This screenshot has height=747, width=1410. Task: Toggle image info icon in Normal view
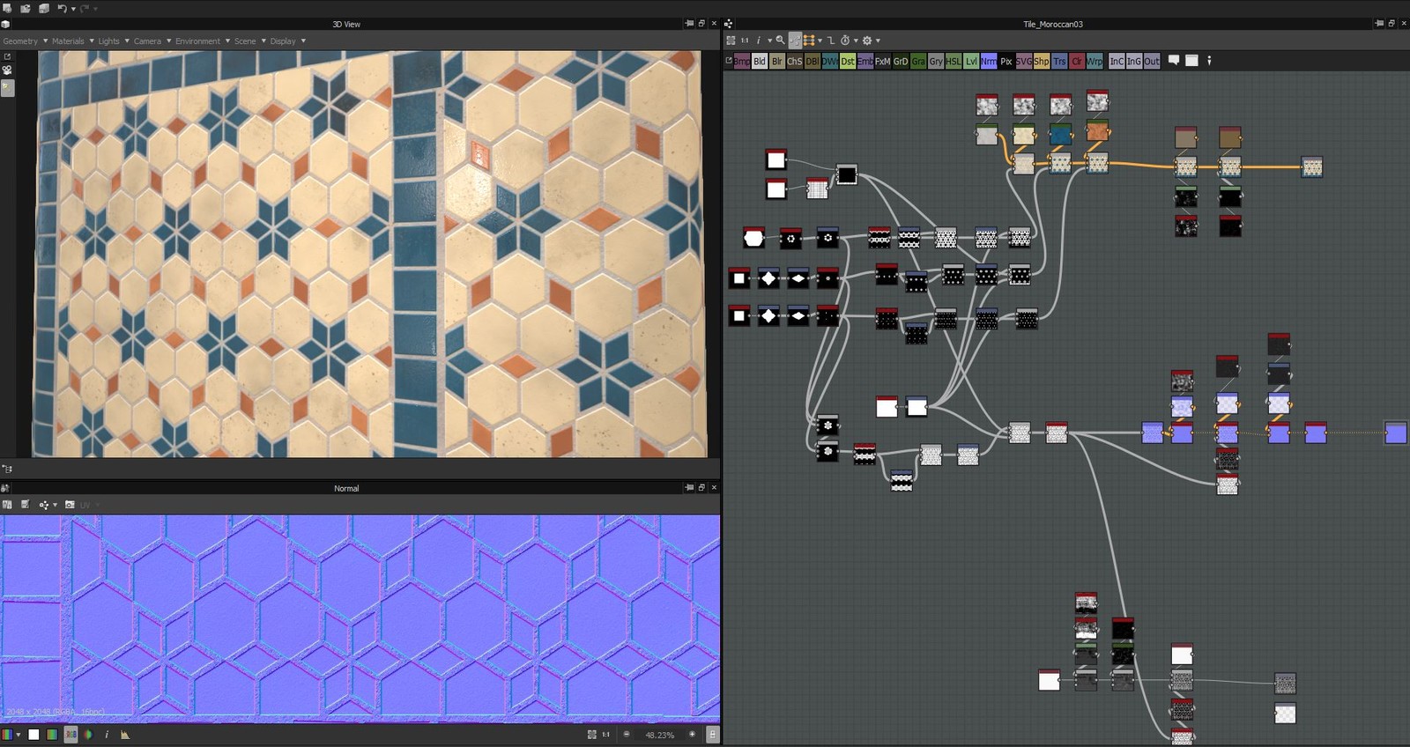(x=107, y=735)
